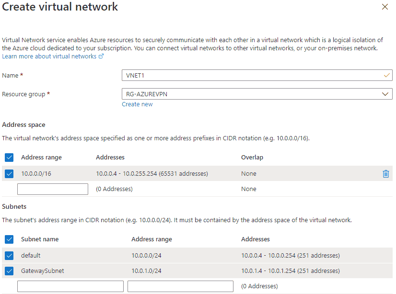
Task: Focus the Name field containing VNET1
Action: (257, 75)
